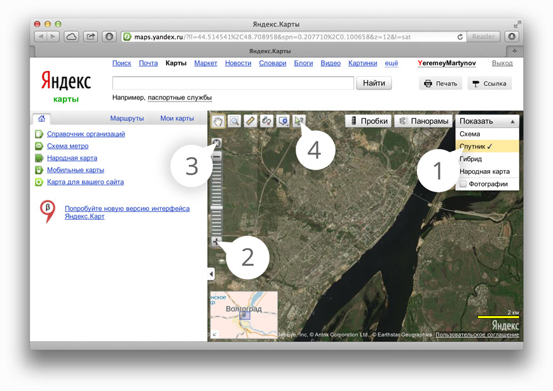Click the Выход logout link

502,63
